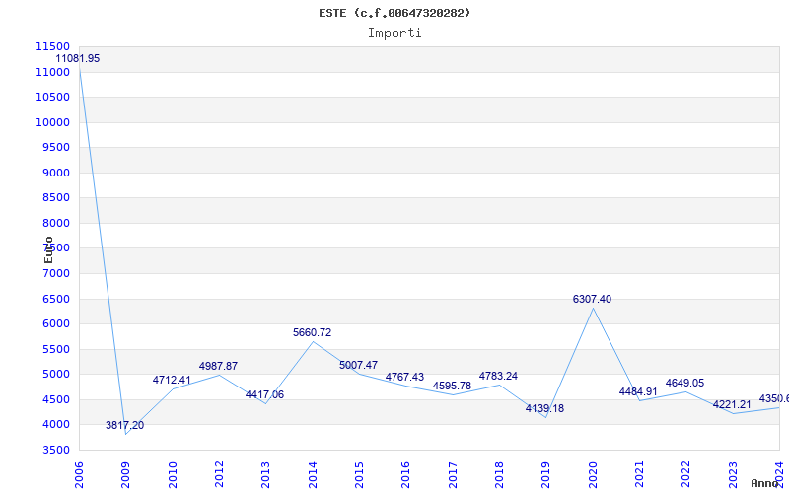Click the x-axis year label 2012
The image size is (789, 493).
pos(219,475)
